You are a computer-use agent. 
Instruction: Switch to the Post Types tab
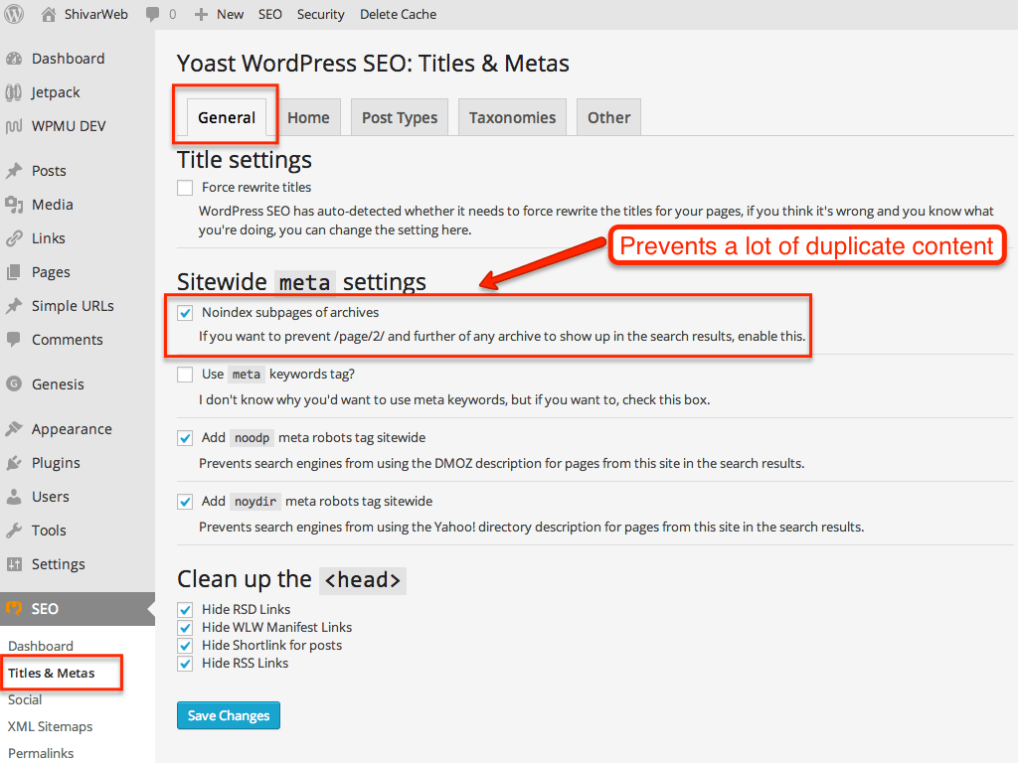[x=400, y=117]
